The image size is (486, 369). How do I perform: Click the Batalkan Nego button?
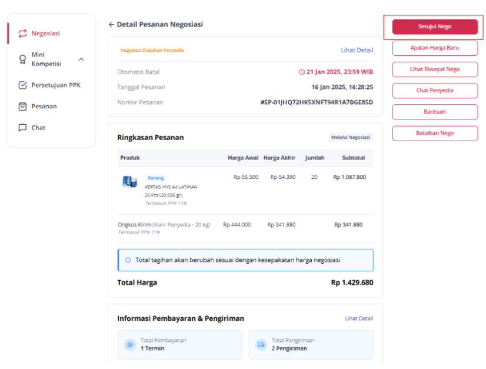tap(435, 133)
